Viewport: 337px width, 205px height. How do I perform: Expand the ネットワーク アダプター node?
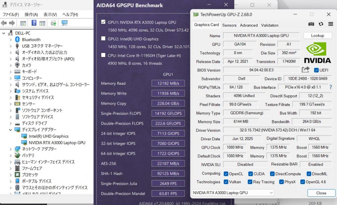coord(10,149)
